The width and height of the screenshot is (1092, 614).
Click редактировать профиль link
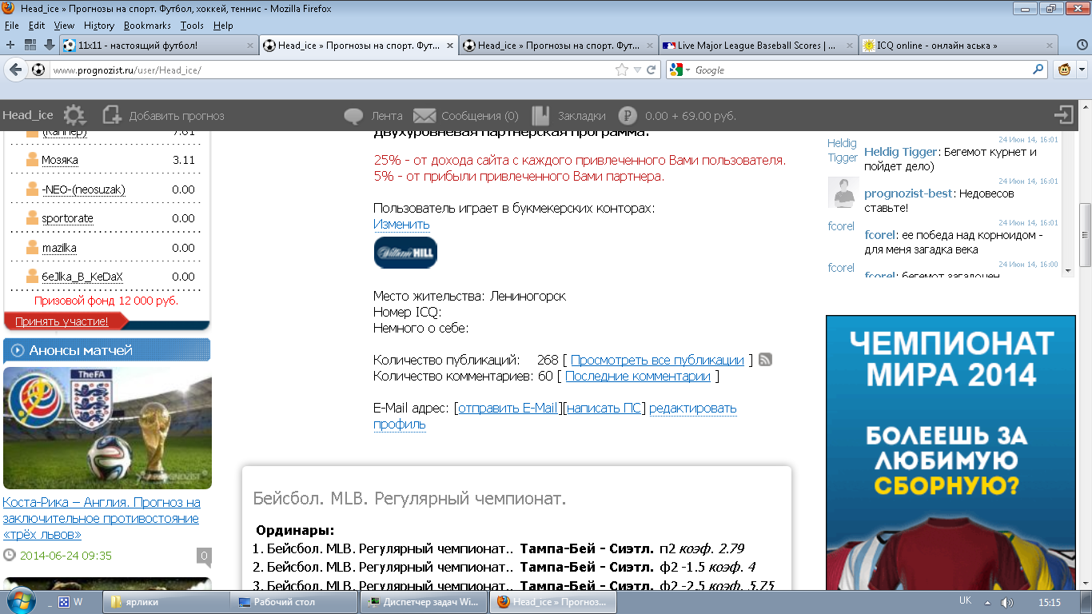tap(555, 417)
